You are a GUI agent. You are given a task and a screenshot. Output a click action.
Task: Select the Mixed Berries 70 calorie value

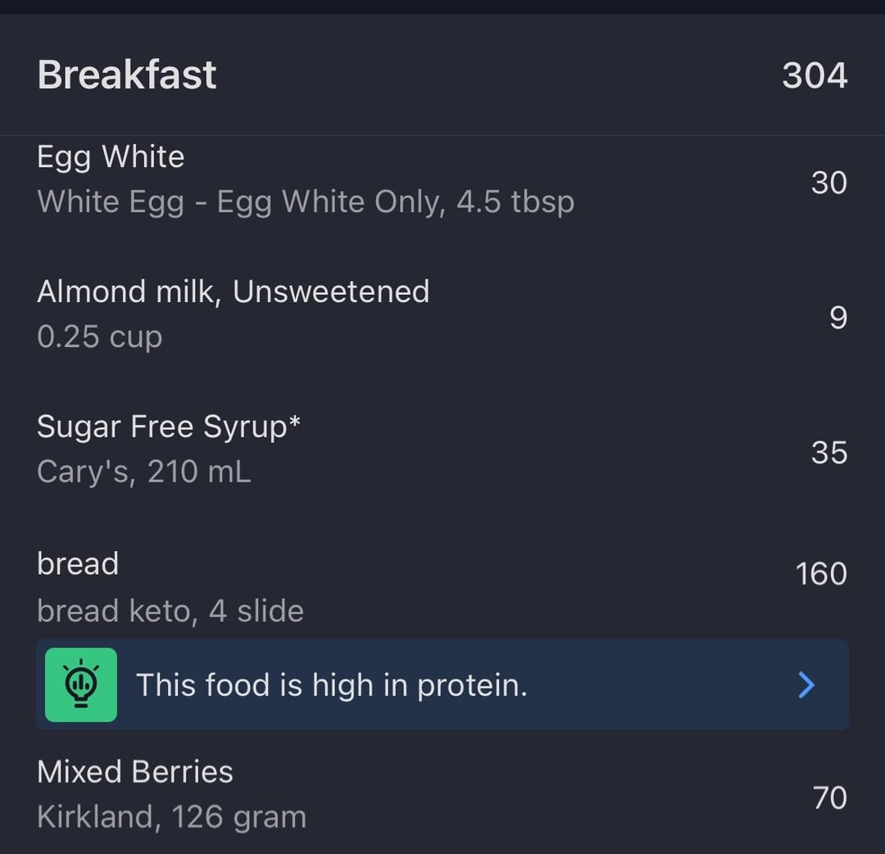pos(829,798)
